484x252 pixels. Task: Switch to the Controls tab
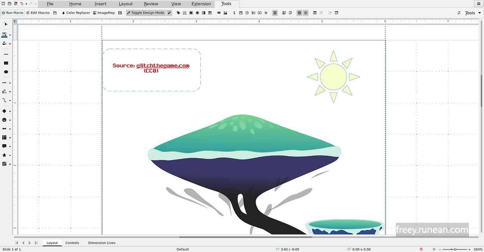coord(72,243)
